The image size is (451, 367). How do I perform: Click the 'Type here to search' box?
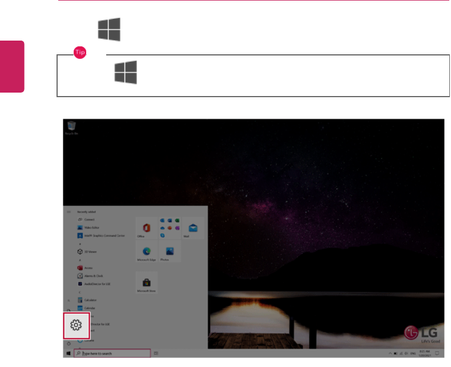112,353
